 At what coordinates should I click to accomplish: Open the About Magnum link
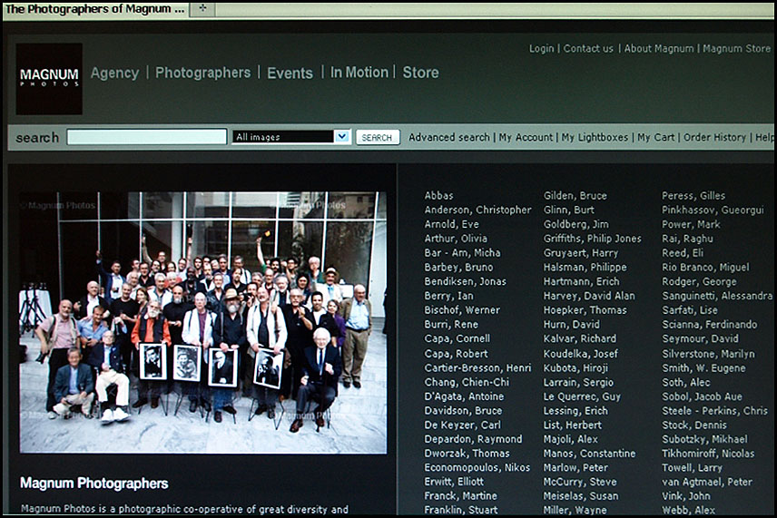(659, 48)
